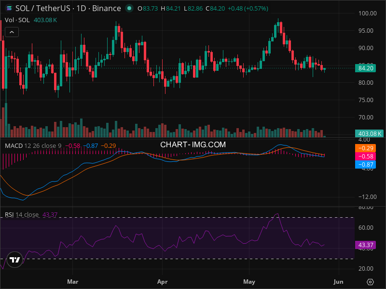The height and width of the screenshot is (289, 386).
Task: Click MACD signal value −0.29 in legend
Action: [108, 146]
